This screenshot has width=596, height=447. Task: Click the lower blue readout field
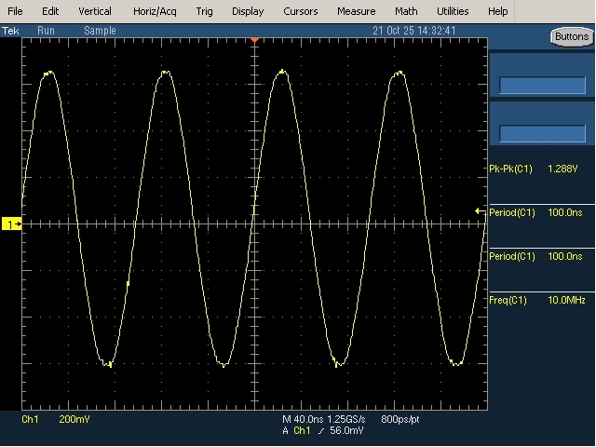pyautogui.click(x=542, y=134)
